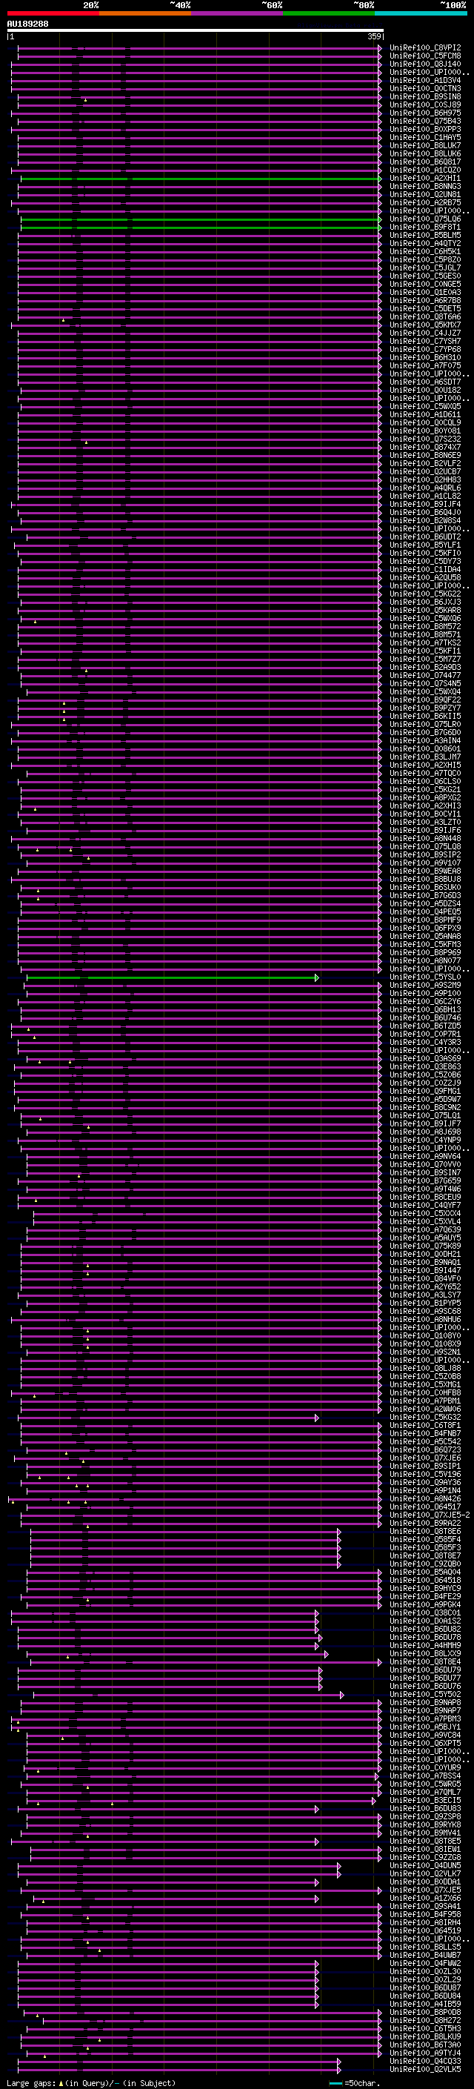
Task: Select the UniRef100_A1CL82 label
Action: [425, 496]
